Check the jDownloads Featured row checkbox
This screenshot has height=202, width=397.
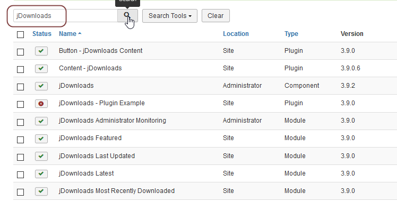pyautogui.click(x=21, y=140)
